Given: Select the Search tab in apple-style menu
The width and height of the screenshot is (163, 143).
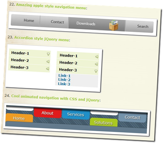Looking at the screenshot, I should point(139,27).
